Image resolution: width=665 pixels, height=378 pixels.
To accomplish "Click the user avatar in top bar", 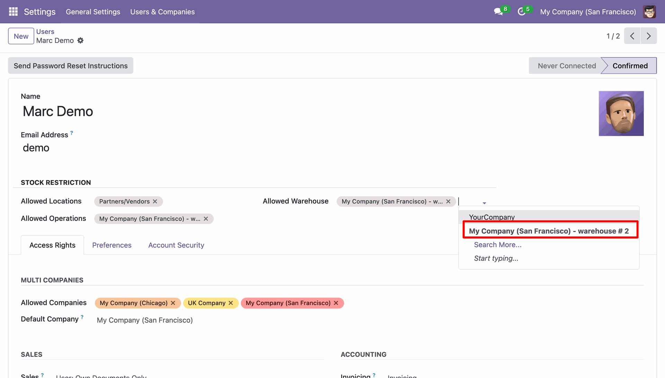I will 649,12.
